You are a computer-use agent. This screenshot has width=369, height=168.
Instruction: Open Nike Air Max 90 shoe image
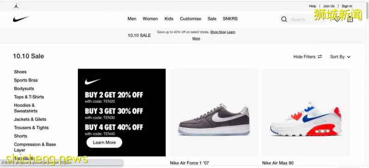point(306,113)
